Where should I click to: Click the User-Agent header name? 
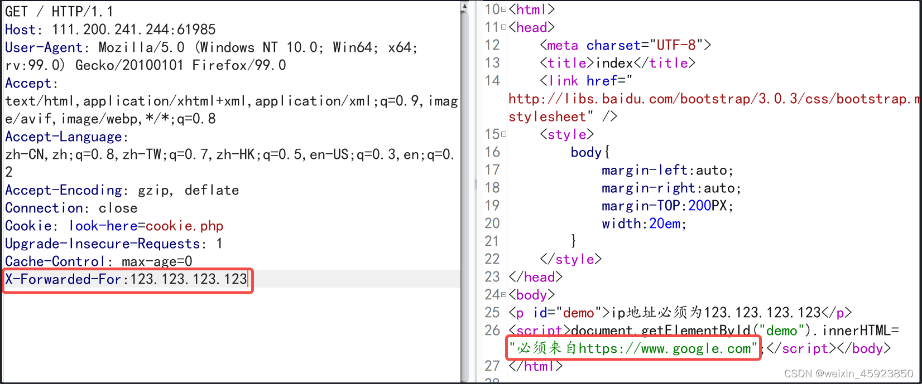[x=43, y=47]
